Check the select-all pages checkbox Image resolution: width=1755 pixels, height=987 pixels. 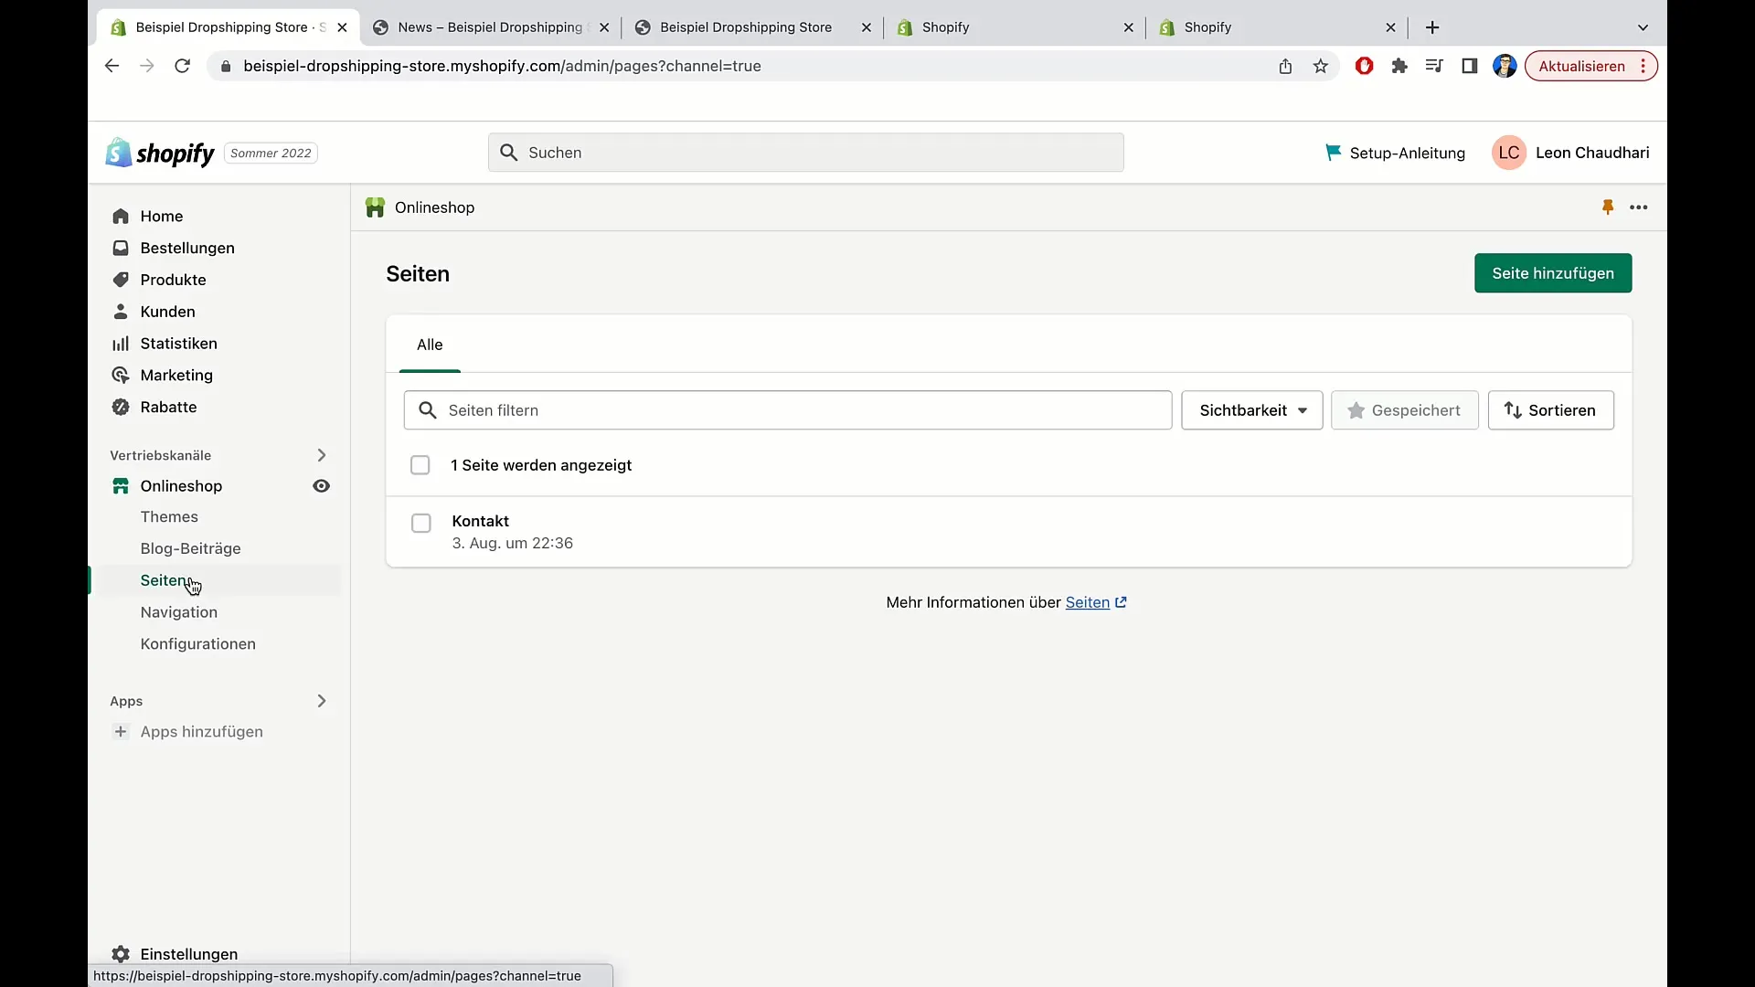420,465
